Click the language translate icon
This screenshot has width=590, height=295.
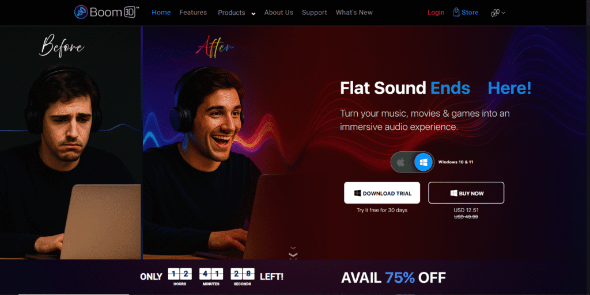pyautogui.click(x=495, y=13)
